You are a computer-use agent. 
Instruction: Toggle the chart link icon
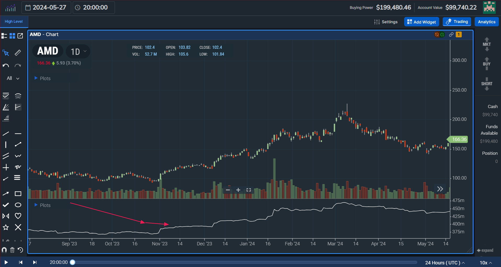click(451, 34)
